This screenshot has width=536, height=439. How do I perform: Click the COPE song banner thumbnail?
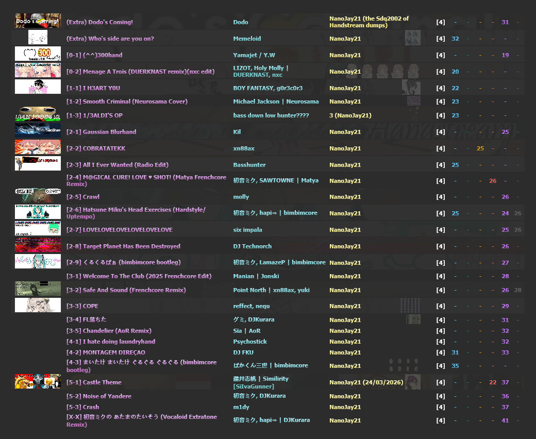click(x=38, y=305)
